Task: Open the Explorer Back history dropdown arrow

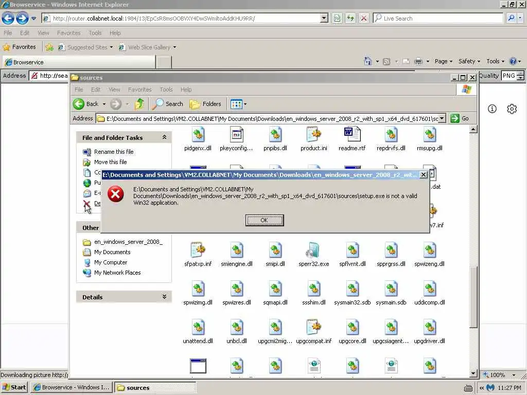Action: click(x=104, y=104)
